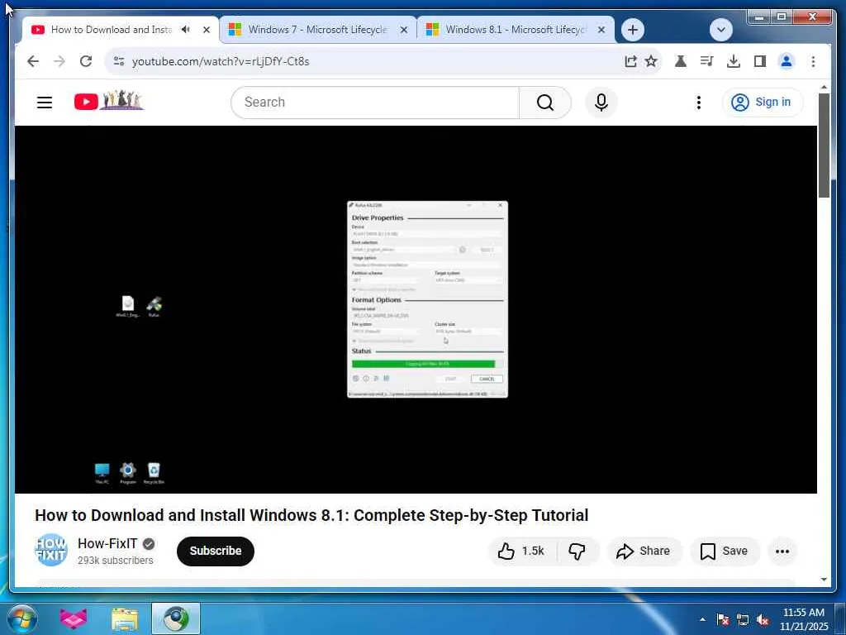
Task: Click the page vertical scrollbar thumb
Action: tap(824, 146)
